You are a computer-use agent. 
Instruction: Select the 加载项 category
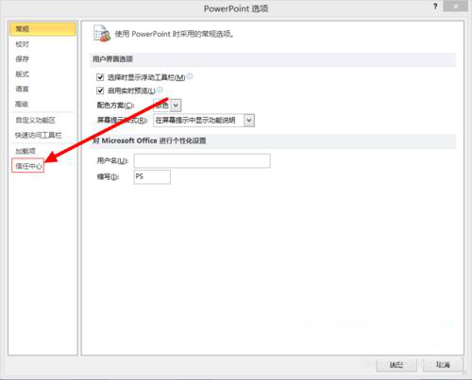click(x=25, y=151)
